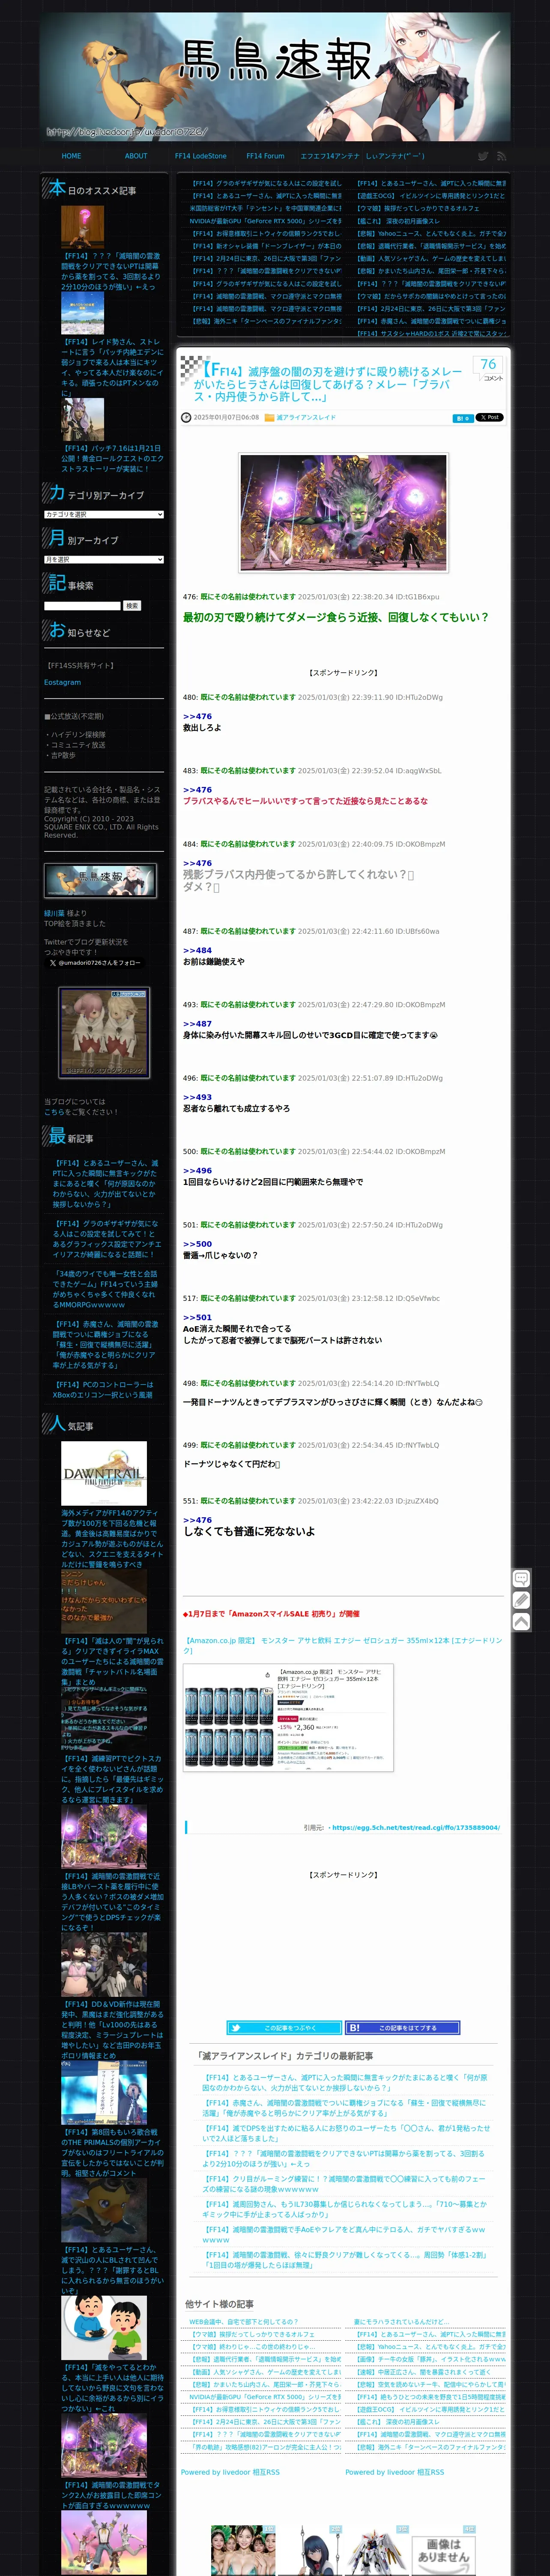
Task: Click the reply anchor >>487
Action: coord(197,1023)
